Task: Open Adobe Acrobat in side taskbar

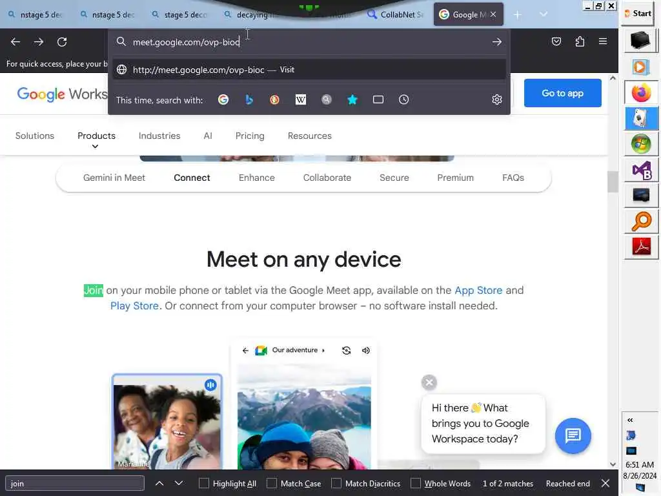Action: pyautogui.click(x=641, y=246)
